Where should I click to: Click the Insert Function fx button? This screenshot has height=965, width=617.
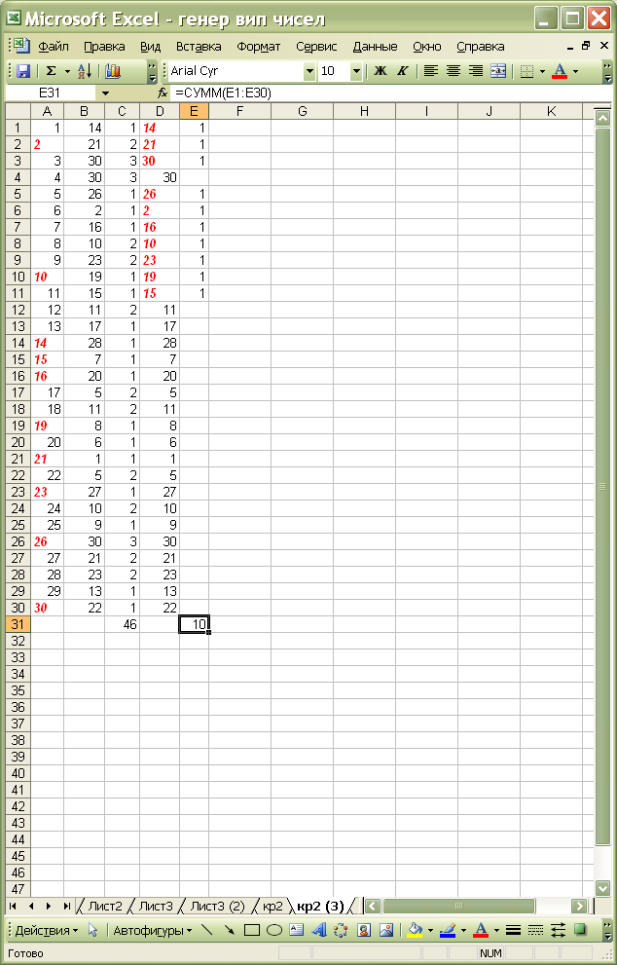pos(163,93)
